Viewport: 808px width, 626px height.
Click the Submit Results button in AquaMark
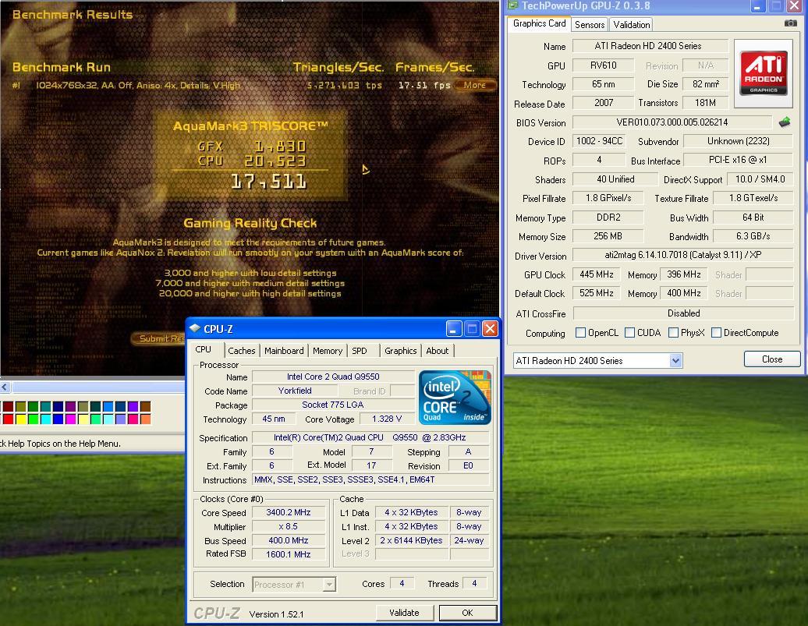(x=159, y=338)
